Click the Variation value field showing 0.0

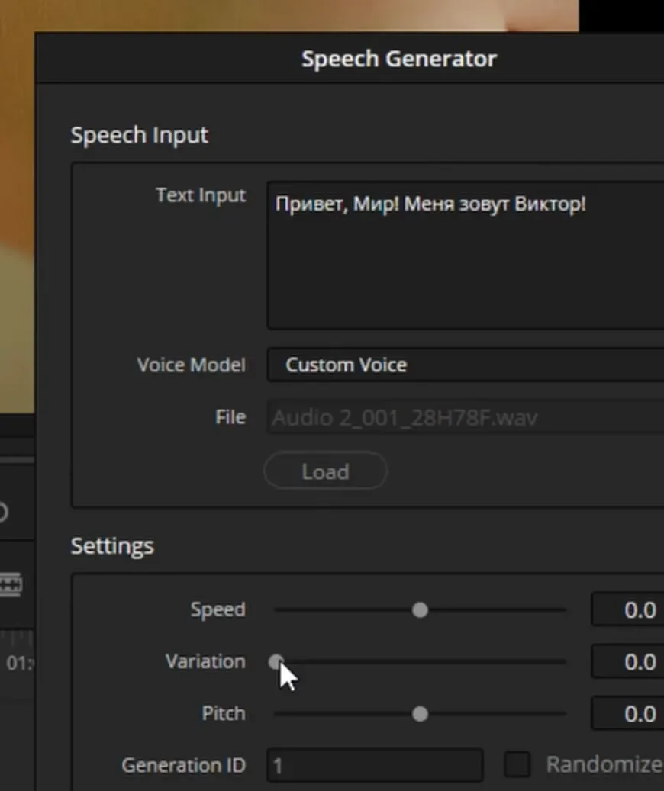(x=627, y=661)
